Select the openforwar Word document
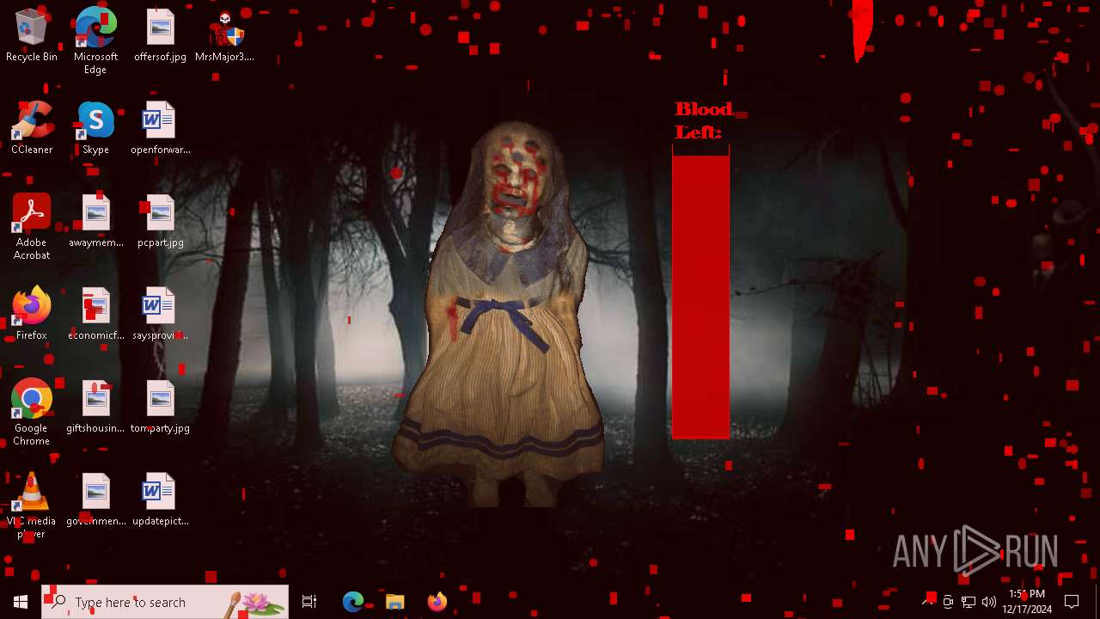The height and width of the screenshot is (619, 1100). pyautogui.click(x=160, y=129)
